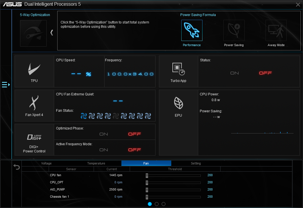
Task: Open the Fan Xpert 4 panel
Action: pyautogui.click(x=34, y=105)
